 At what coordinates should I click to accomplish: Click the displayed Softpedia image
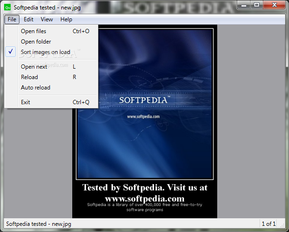coord(144,122)
